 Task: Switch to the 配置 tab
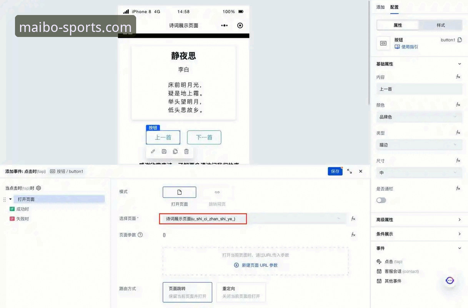click(x=394, y=7)
